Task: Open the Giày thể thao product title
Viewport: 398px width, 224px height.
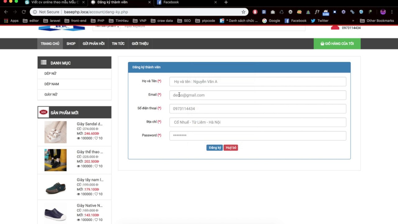Action: pos(90,152)
